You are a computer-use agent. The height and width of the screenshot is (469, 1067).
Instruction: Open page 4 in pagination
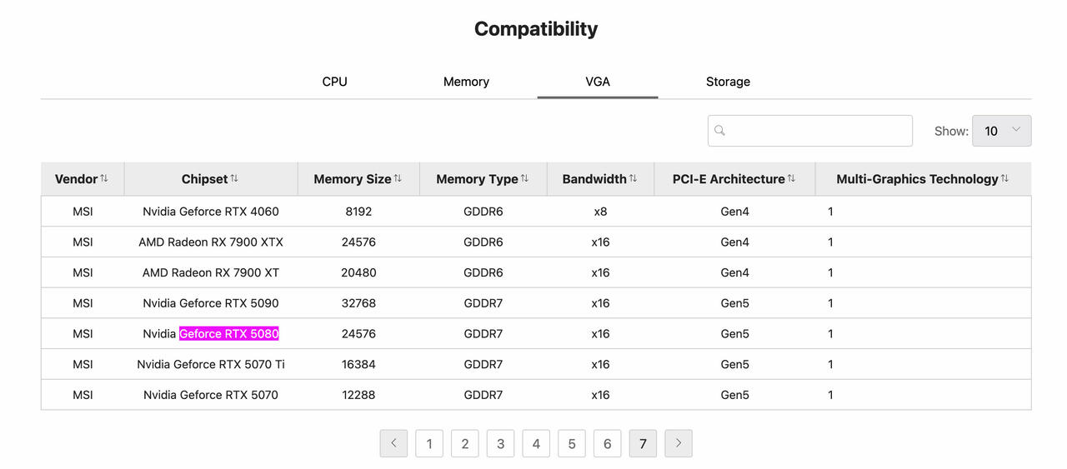click(536, 443)
